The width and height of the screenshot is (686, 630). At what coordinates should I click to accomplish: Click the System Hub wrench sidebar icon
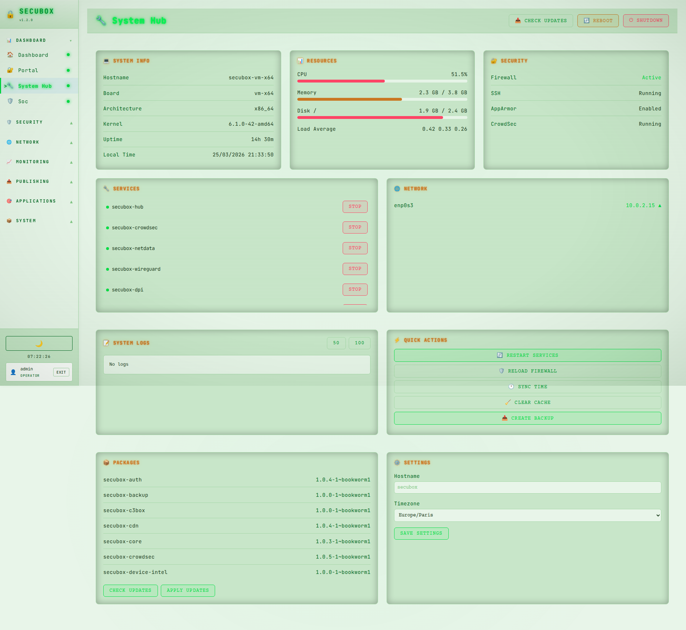point(10,86)
